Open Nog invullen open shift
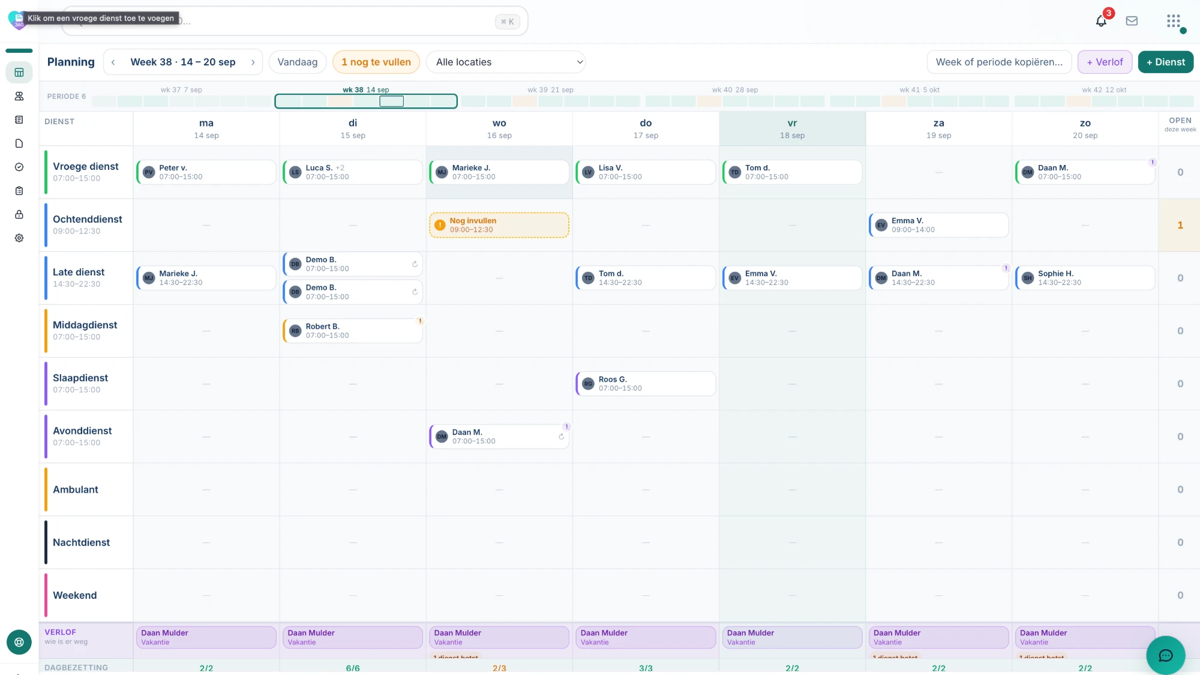 tap(499, 225)
